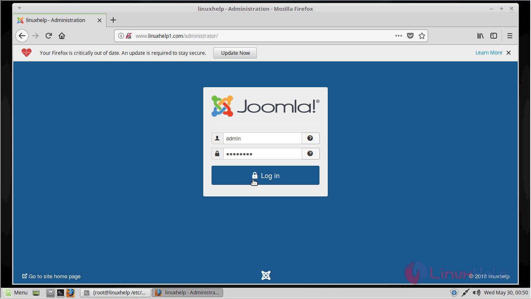Viewport: 531px width, 299px height.
Task: Switch to root@linuxhelp terminal window
Action: 115,293
